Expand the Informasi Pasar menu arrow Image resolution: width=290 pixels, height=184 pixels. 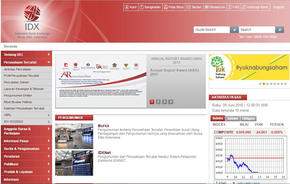pyautogui.click(x=48, y=141)
